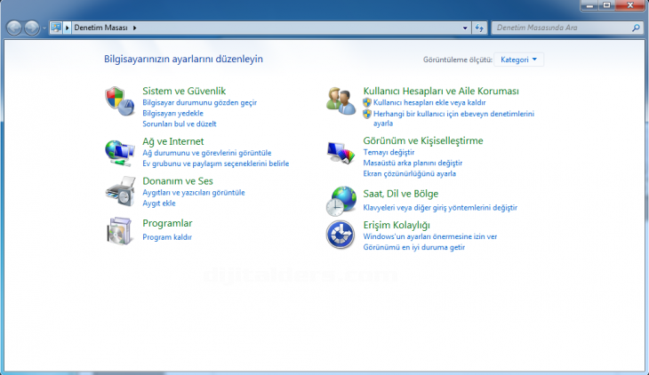The width and height of the screenshot is (649, 375).
Task: Click the Kullanıcı Hesapları users icon
Action: coord(341,100)
